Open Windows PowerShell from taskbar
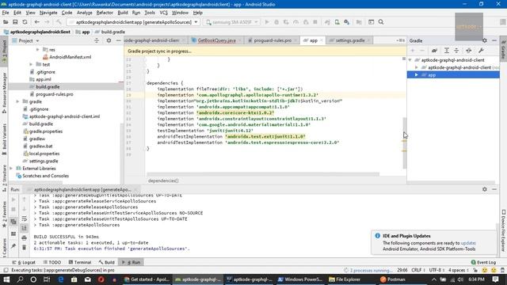The height and width of the screenshot is (285, 507). (299, 279)
